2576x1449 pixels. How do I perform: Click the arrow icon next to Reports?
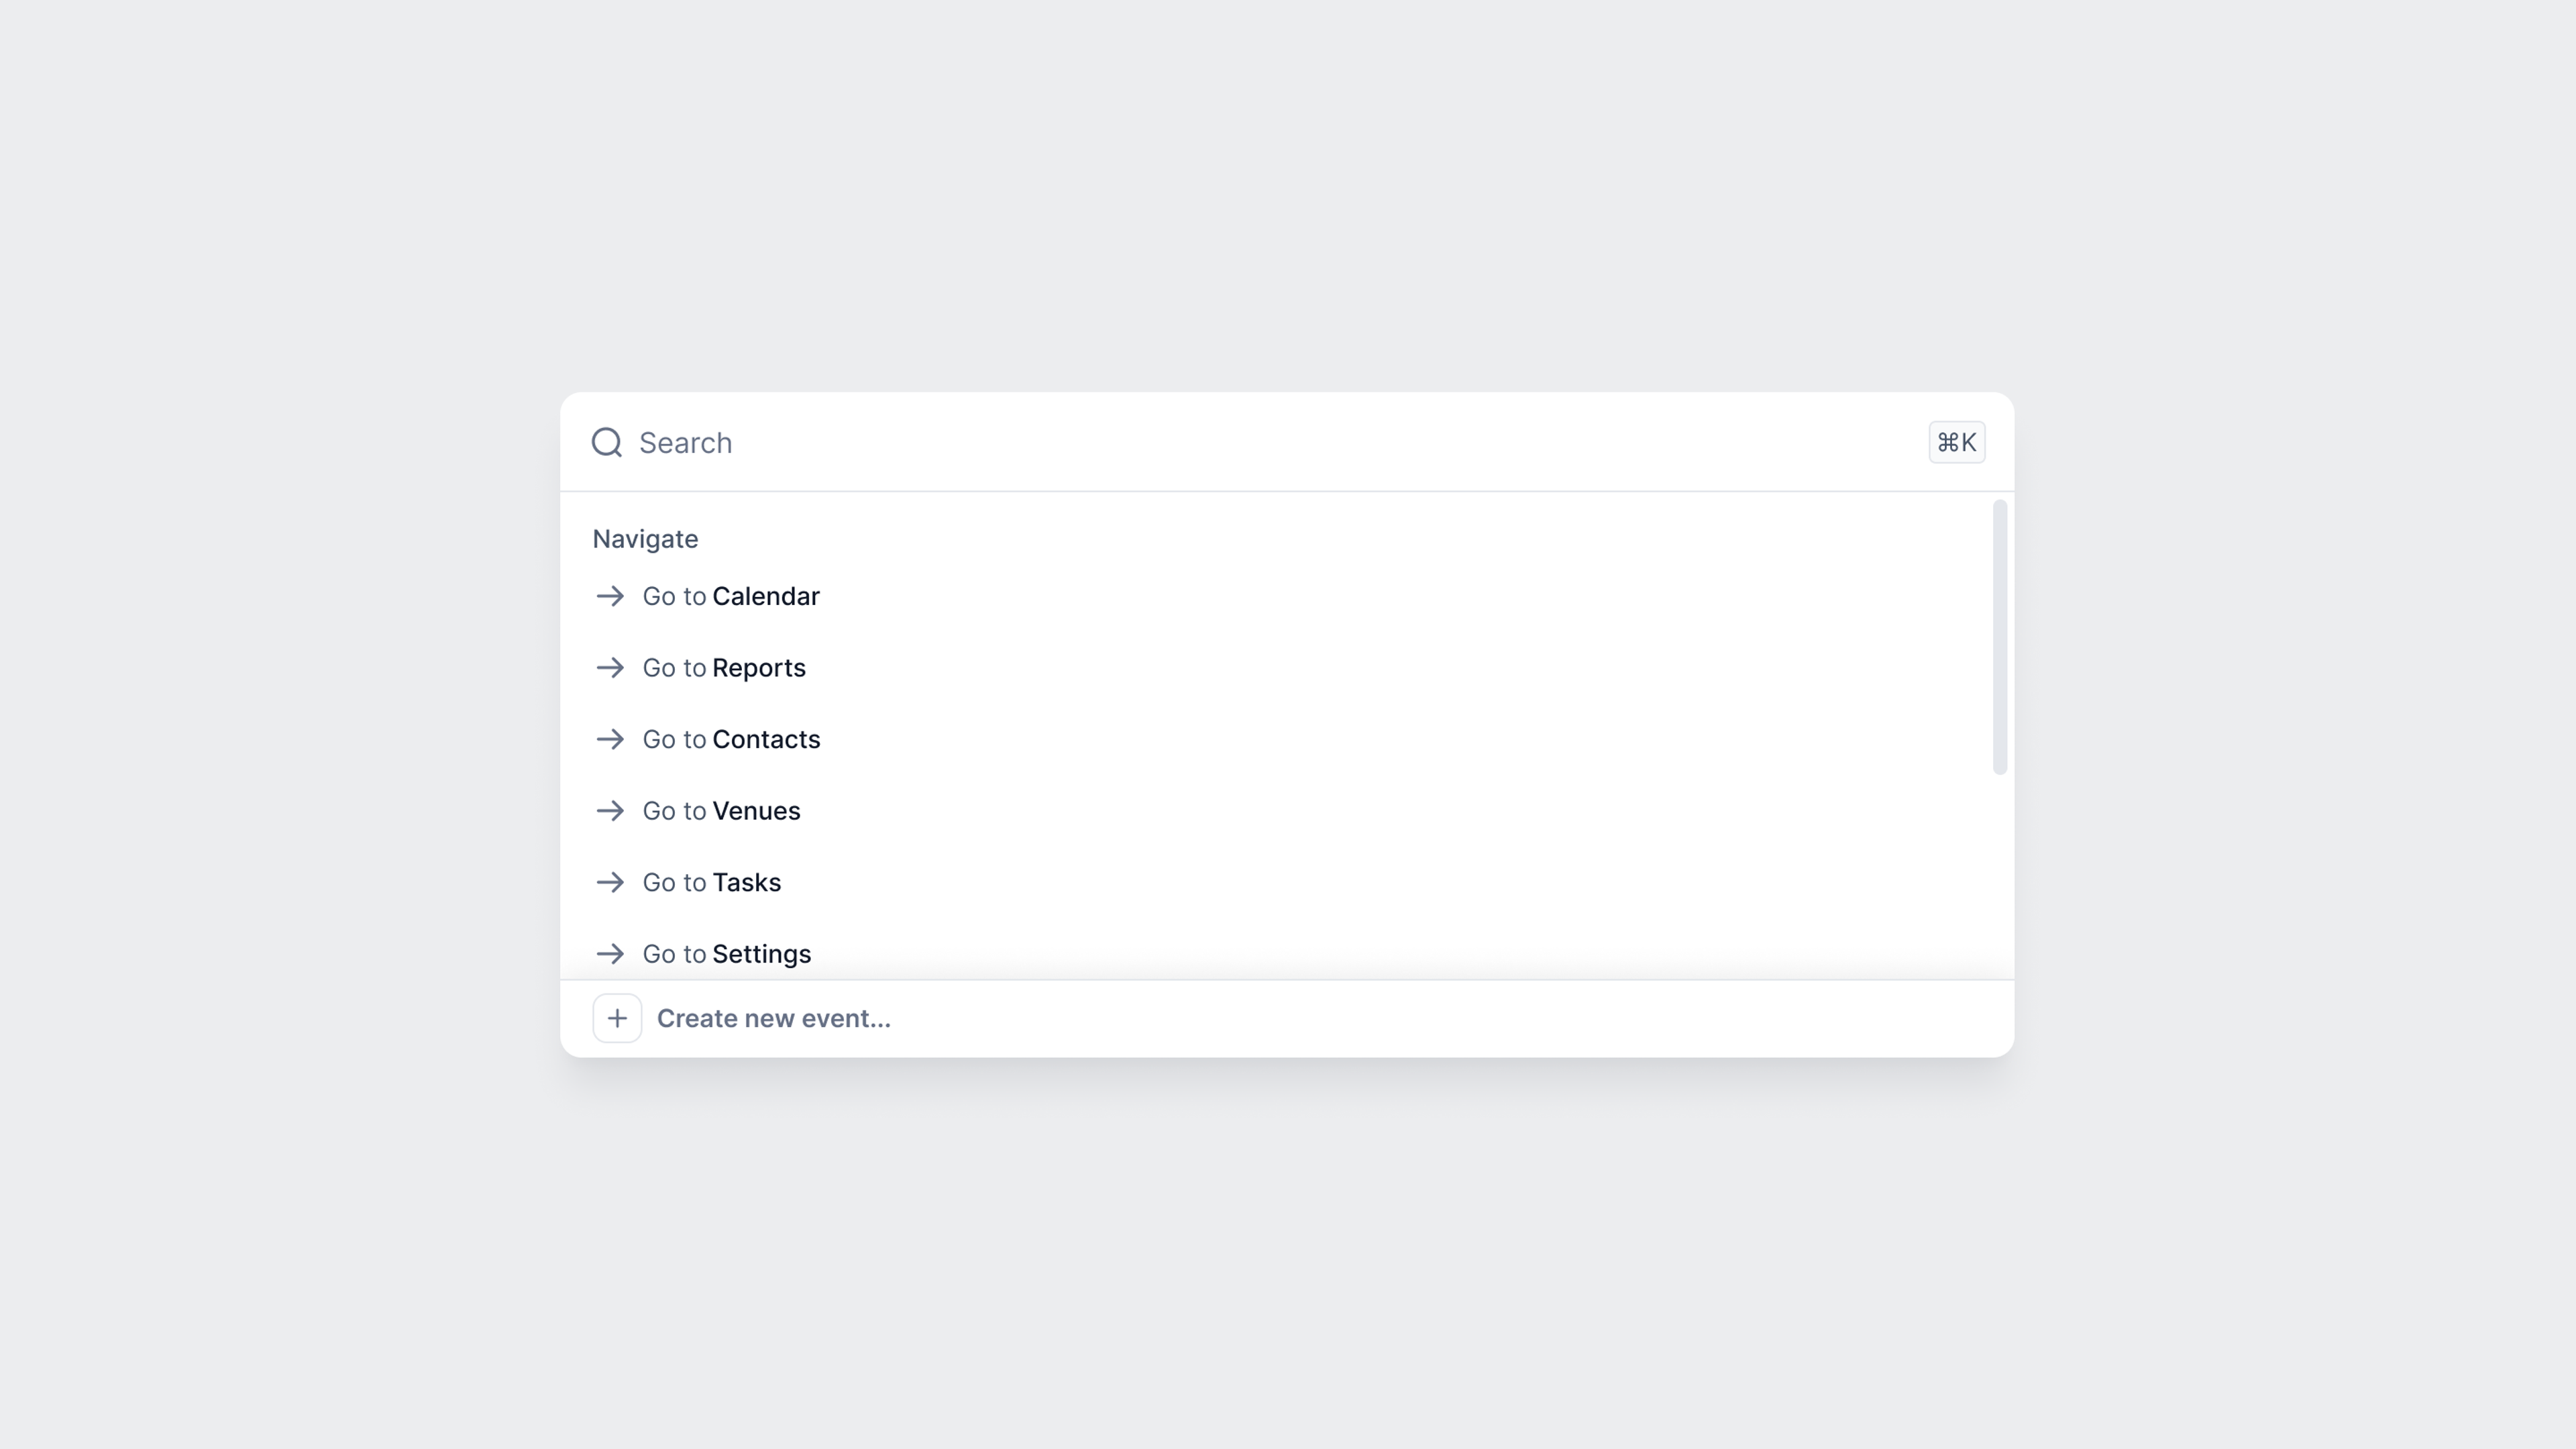(610, 667)
